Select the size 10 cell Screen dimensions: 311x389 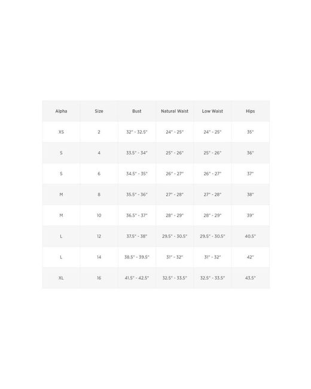99,215
